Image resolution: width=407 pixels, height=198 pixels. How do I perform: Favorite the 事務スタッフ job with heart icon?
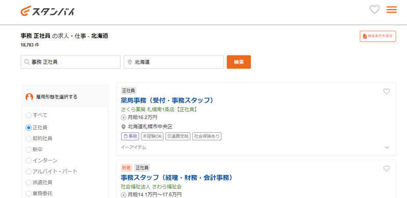click(387, 168)
